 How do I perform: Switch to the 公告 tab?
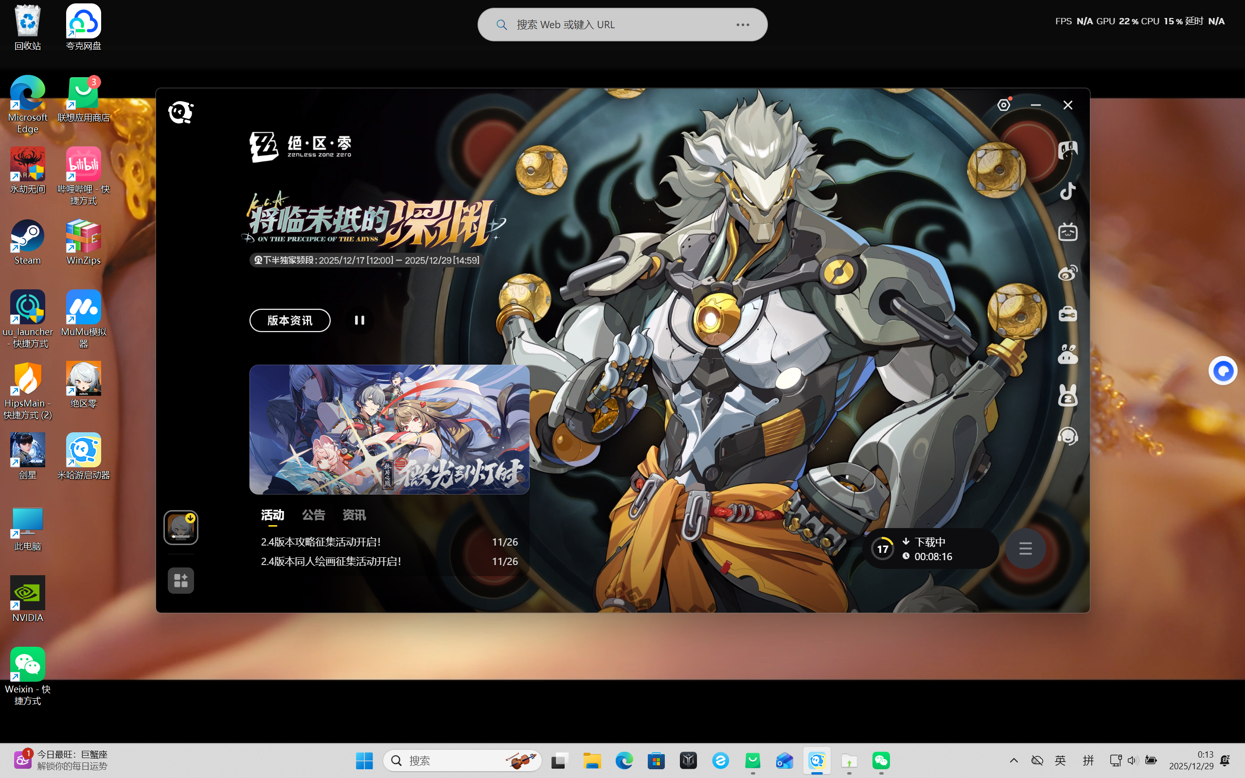coord(313,515)
